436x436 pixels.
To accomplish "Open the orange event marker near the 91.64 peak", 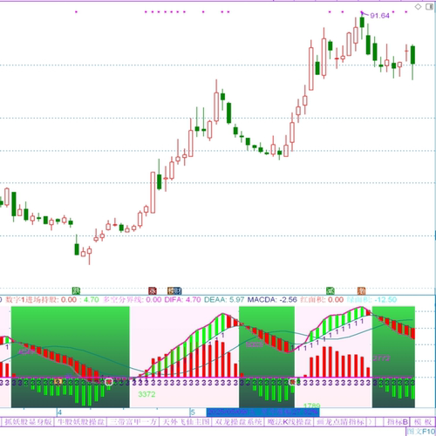I will pos(361,290).
